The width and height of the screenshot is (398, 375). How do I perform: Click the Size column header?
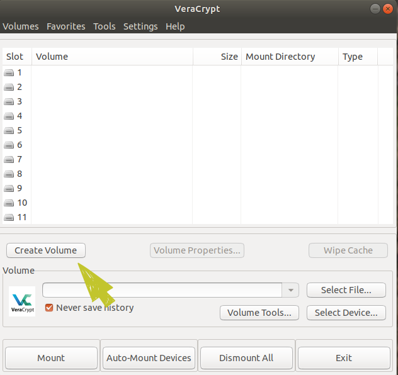pos(217,57)
